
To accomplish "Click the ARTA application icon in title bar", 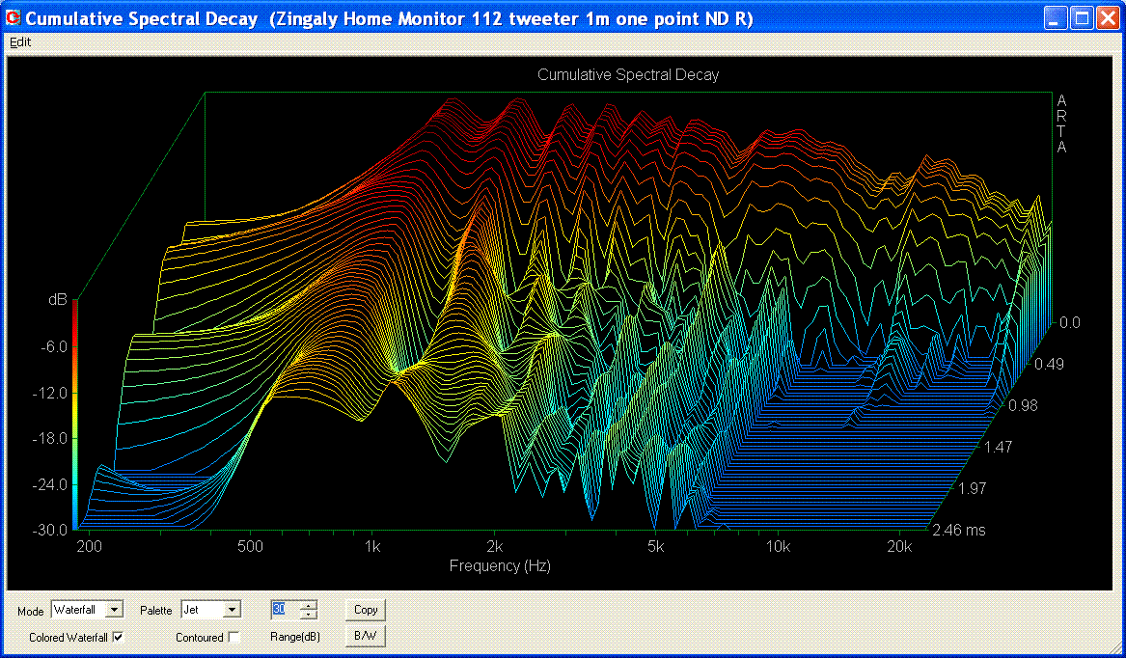I will pyautogui.click(x=14, y=18).
